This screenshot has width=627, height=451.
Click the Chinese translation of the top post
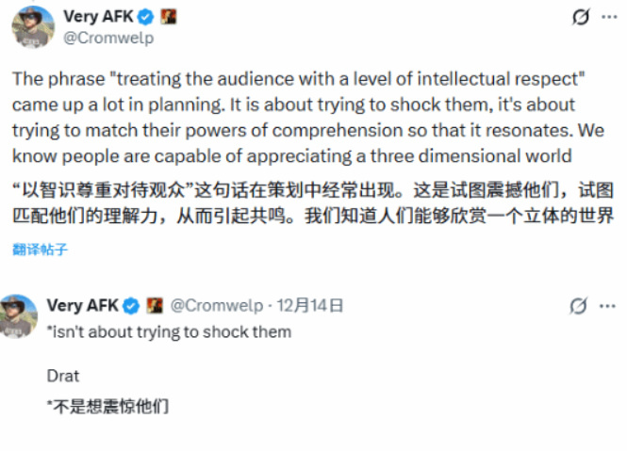(313, 201)
